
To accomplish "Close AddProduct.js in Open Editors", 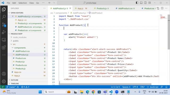I will 13,16.
